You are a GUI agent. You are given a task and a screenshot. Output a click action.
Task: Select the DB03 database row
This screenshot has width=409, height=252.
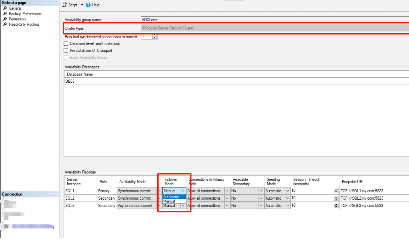pos(236,81)
